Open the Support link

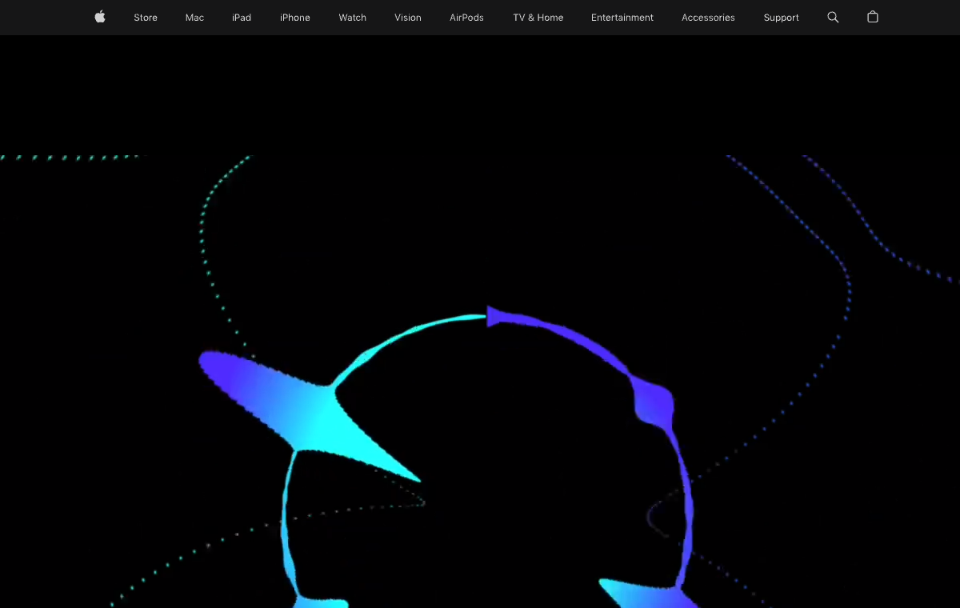(x=782, y=18)
